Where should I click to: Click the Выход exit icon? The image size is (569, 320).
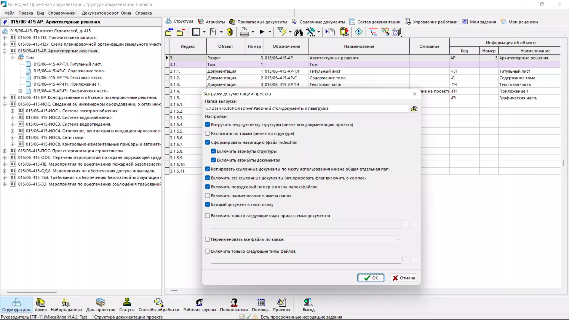tap(308, 305)
